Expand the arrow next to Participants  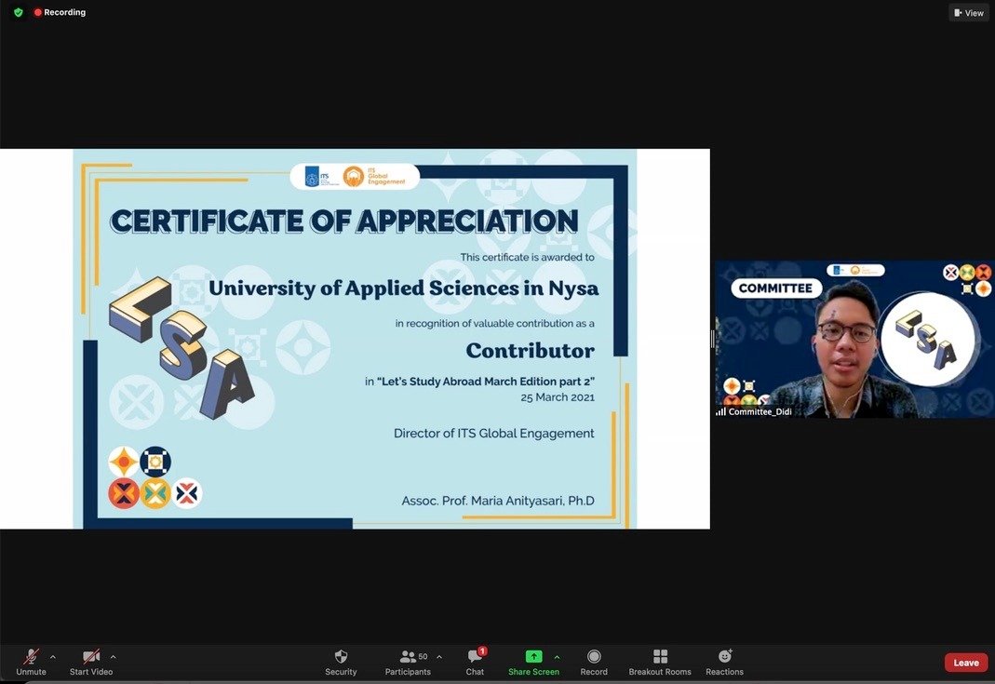[x=439, y=656]
